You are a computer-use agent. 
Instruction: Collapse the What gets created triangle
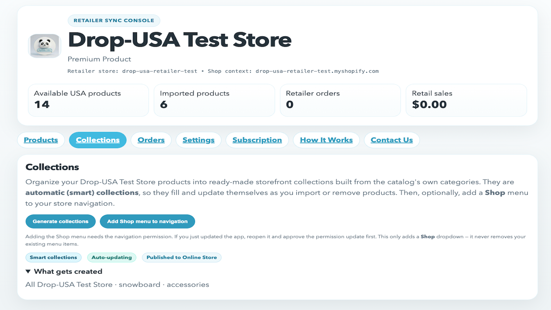[x=28, y=271]
